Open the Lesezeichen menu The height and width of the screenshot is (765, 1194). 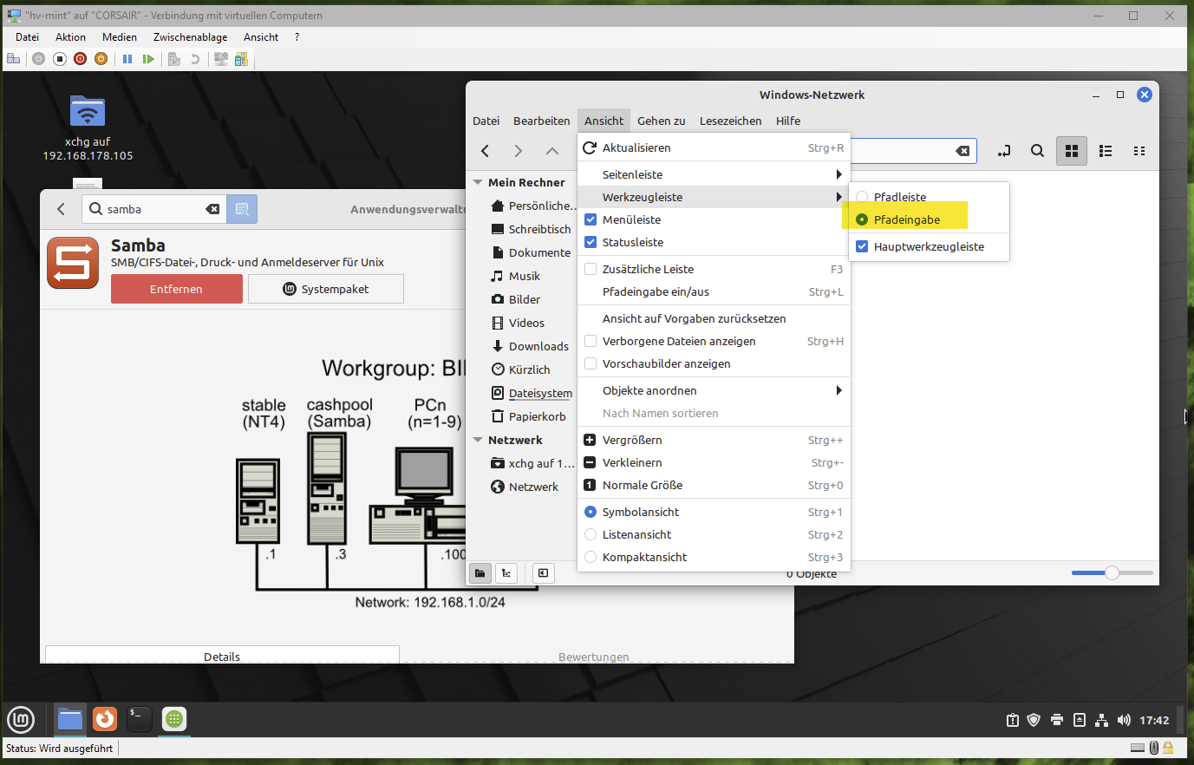[x=731, y=121]
